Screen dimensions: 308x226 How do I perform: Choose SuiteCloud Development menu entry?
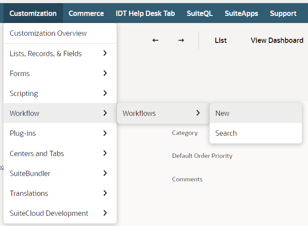[x=49, y=213]
